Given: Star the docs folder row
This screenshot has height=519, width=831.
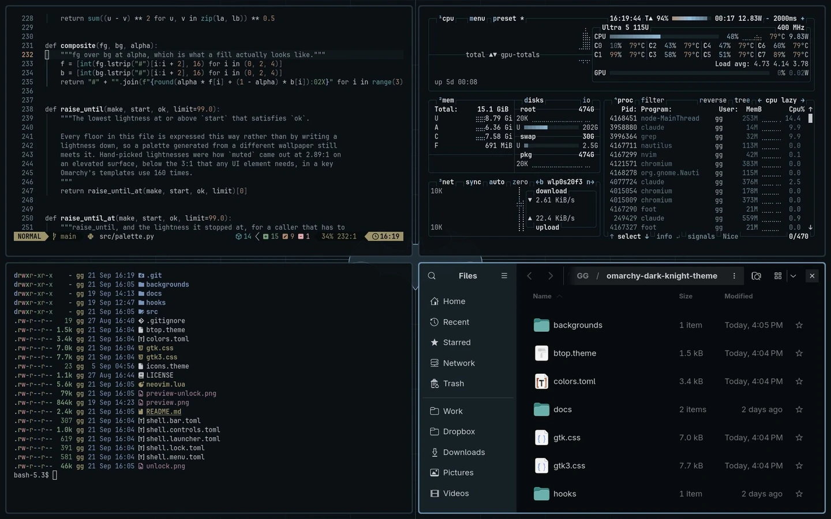Looking at the screenshot, I should (x=799, y=409).
